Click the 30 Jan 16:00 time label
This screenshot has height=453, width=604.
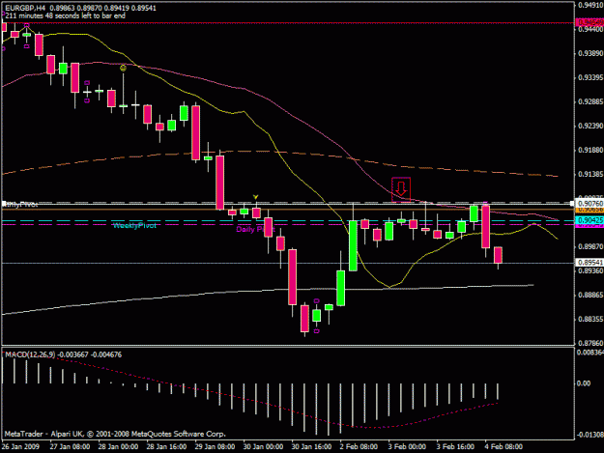(x=311, y=447)
